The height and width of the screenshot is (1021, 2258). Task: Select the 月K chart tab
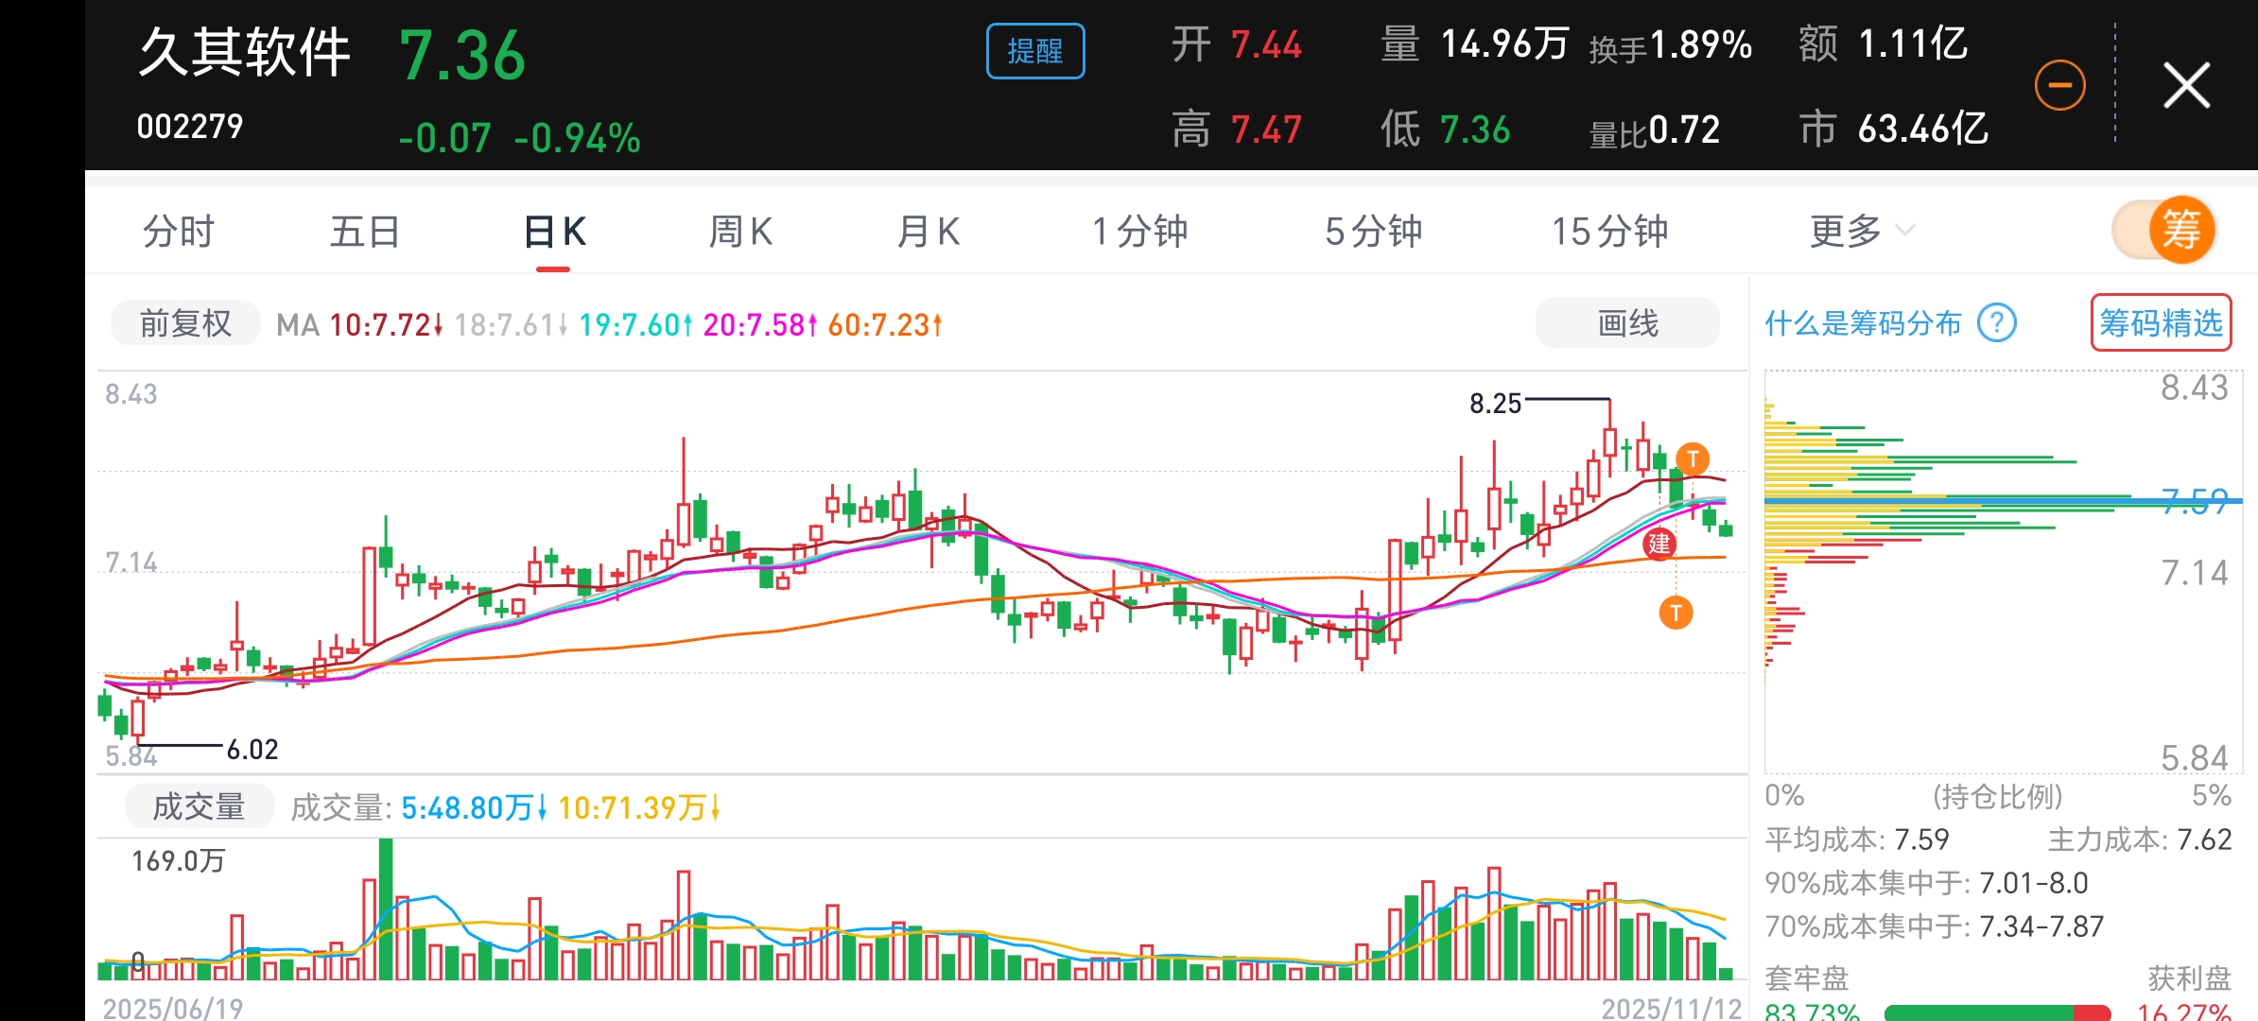pyautogui.click(x=928, y=231)
